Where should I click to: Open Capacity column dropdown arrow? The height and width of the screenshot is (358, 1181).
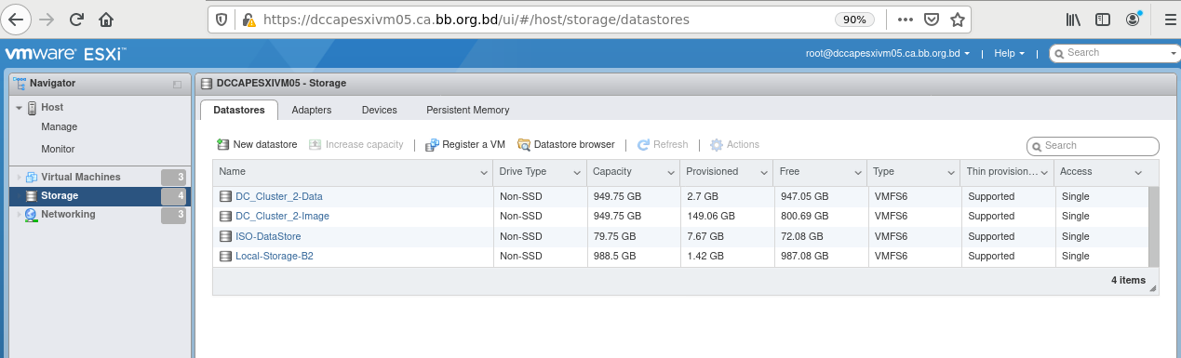tap(670, 173)
